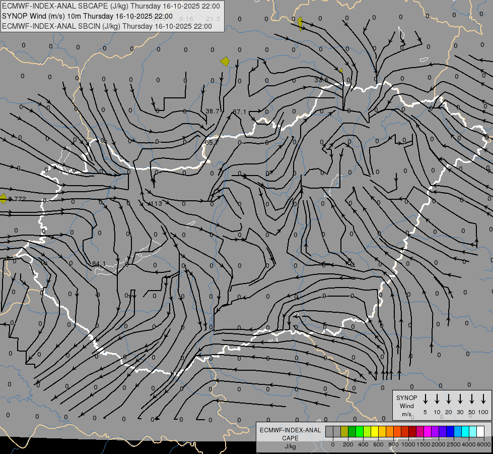Select the cyan CAPE swatch
Screen dimensions: 493x454
coord(466,431)
